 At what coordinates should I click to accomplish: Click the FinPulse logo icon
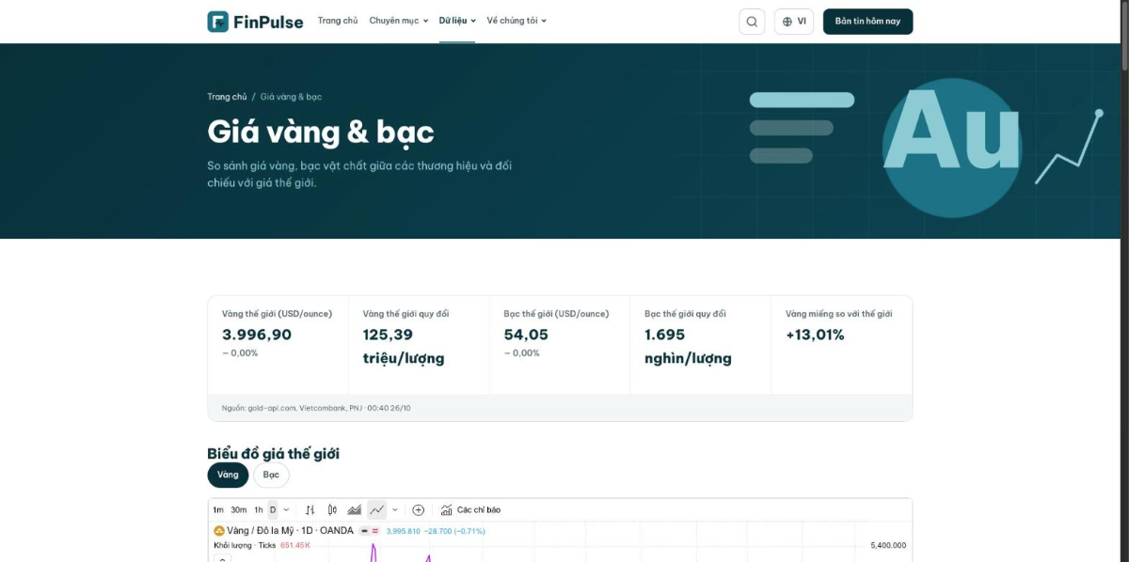218,21
